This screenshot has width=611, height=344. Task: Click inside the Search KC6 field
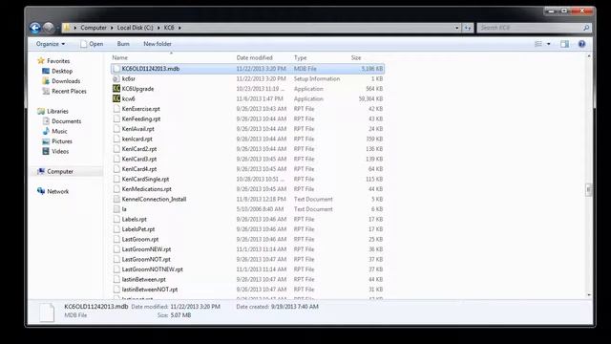pyautogui.click(x=530, y=28)
